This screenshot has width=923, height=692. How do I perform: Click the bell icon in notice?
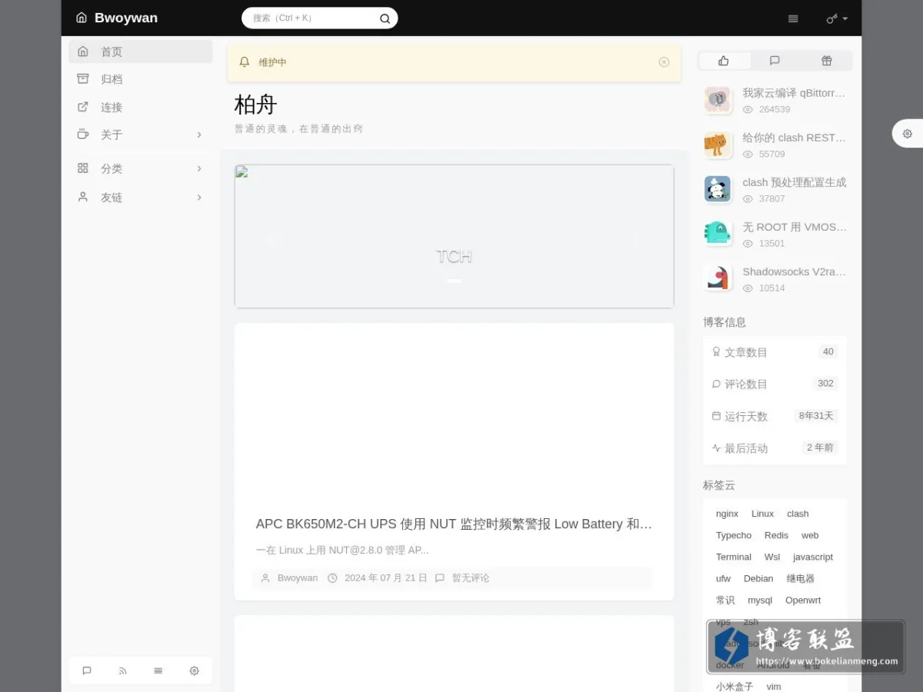pos(245,62)
